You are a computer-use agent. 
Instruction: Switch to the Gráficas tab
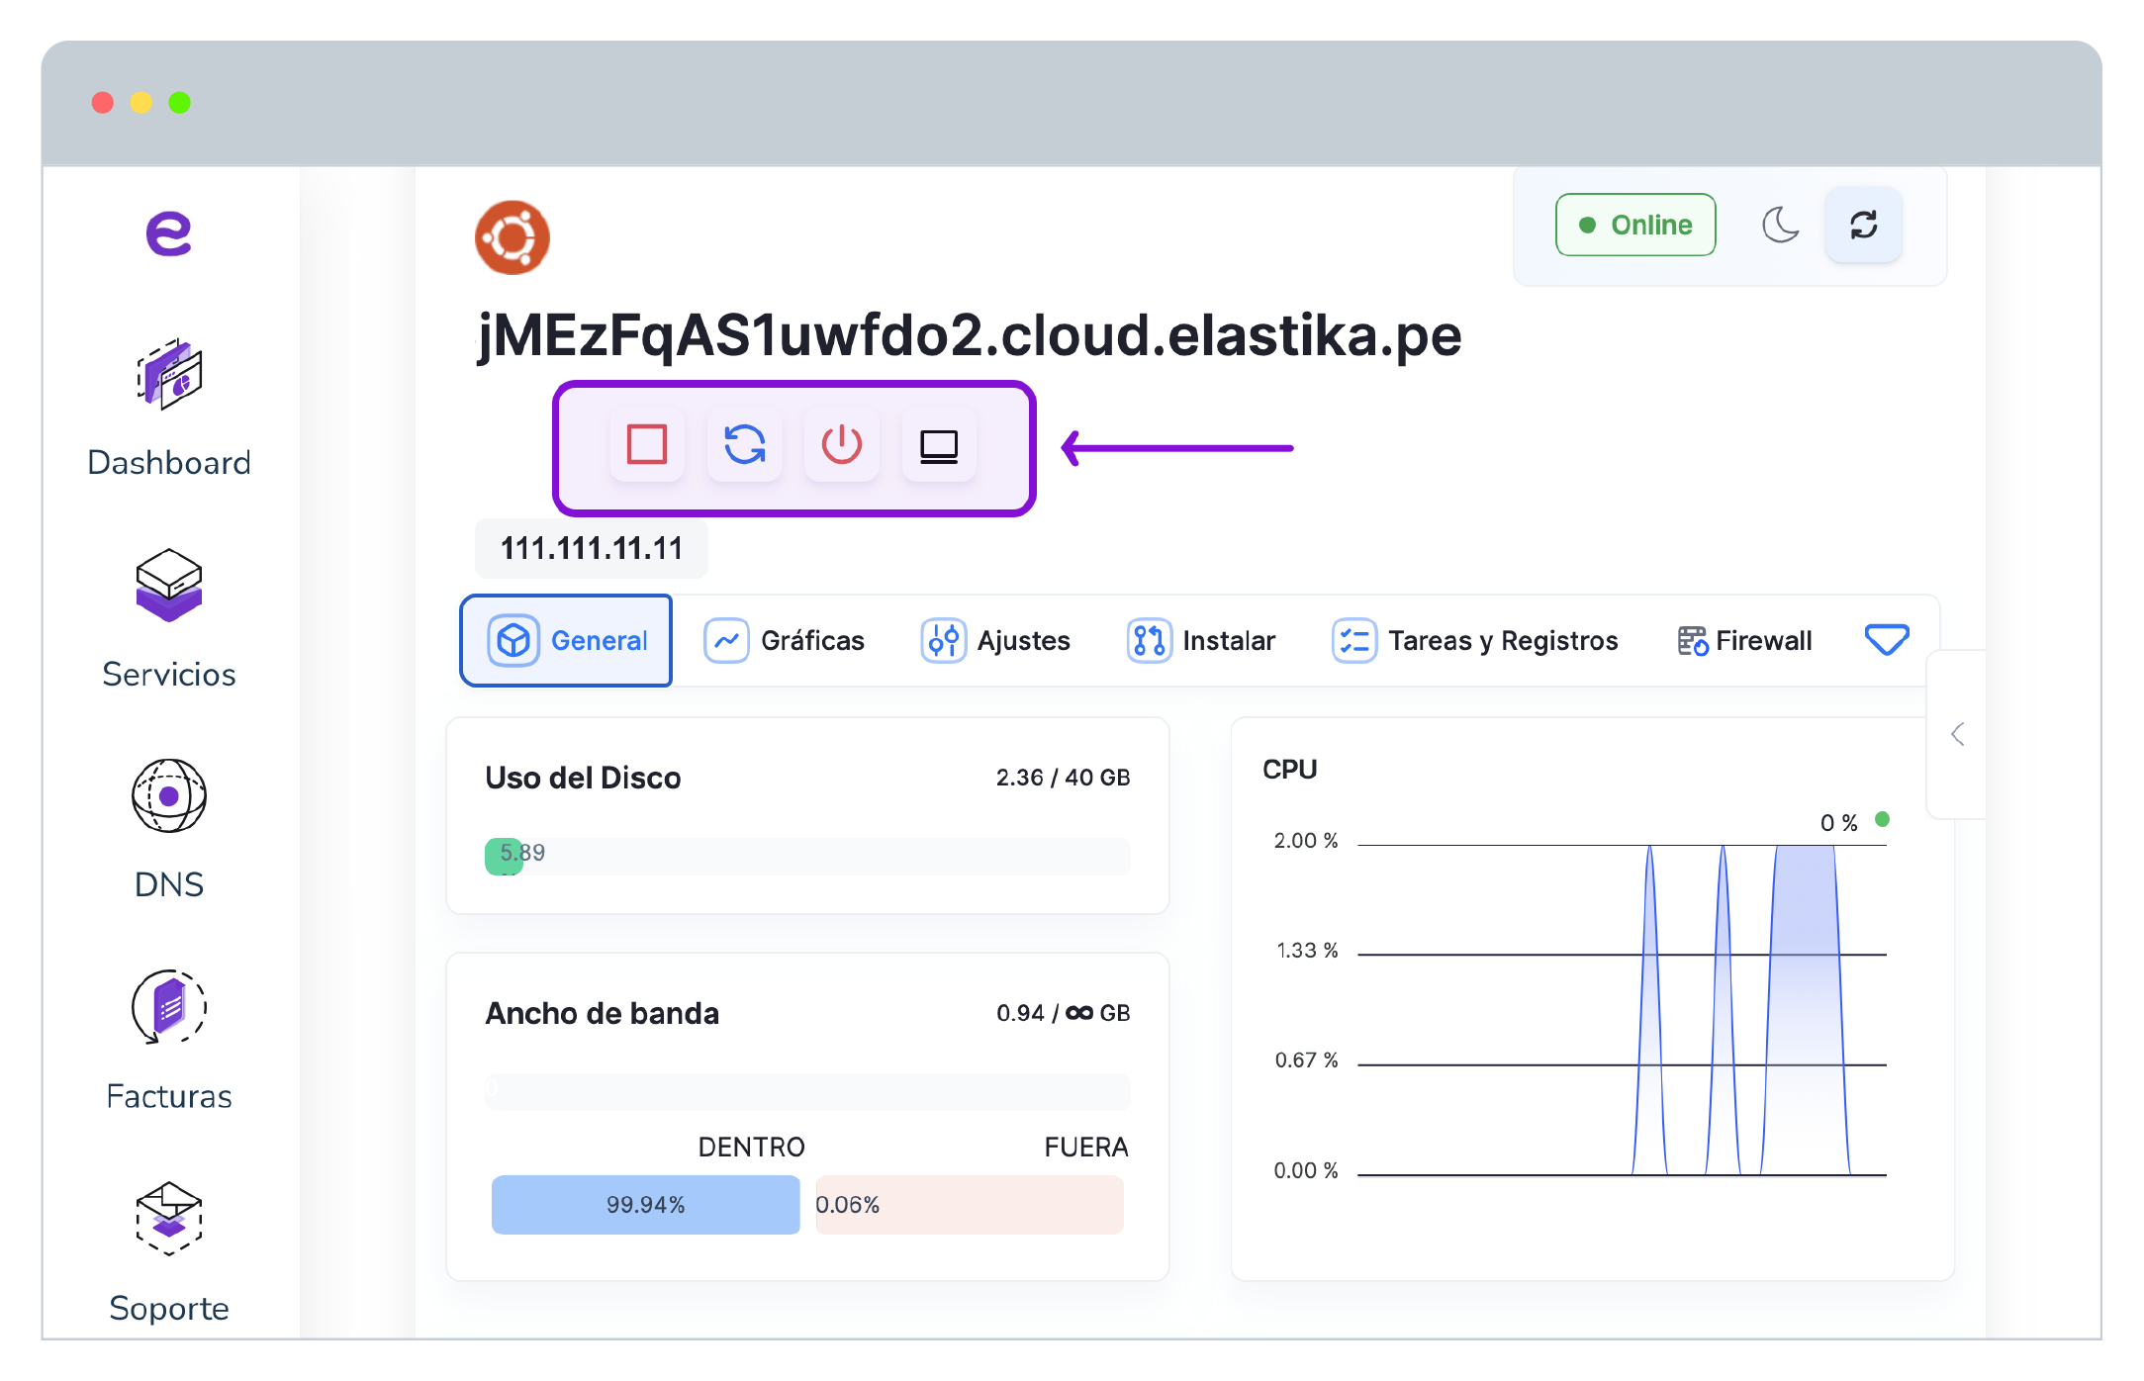pyautogui.click(x=785, y=641)
